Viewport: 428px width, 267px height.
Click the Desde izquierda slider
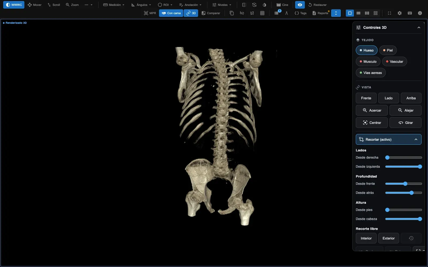(x=404, y=167)
